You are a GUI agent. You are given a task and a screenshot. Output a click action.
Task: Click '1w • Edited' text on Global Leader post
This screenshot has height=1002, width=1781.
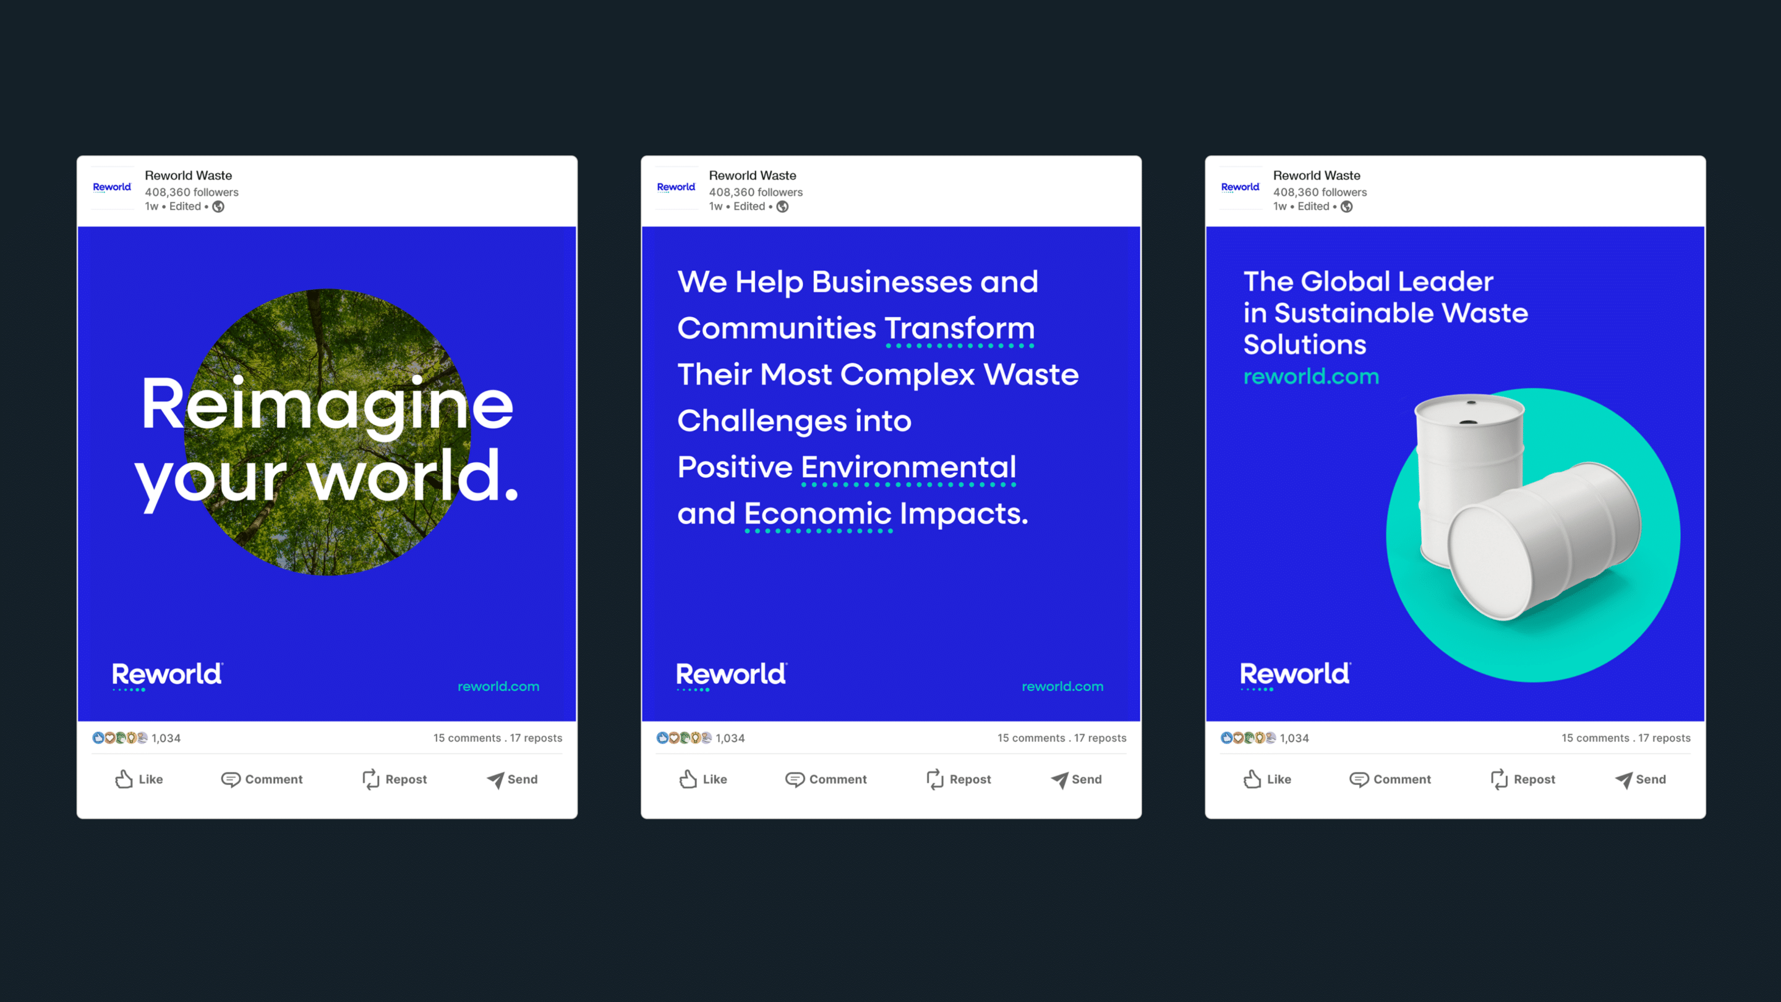[x=1301, y=206]
